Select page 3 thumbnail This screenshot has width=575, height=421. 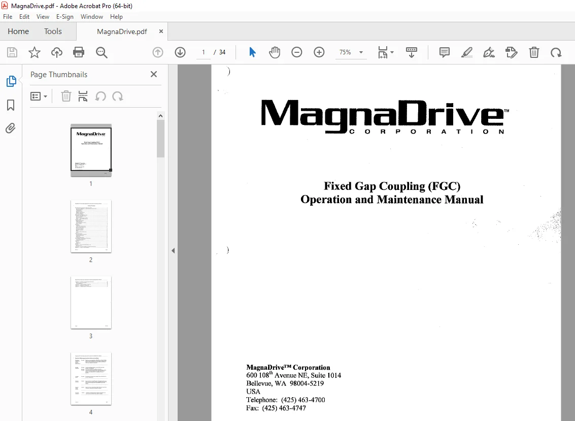tap(91, 303)
